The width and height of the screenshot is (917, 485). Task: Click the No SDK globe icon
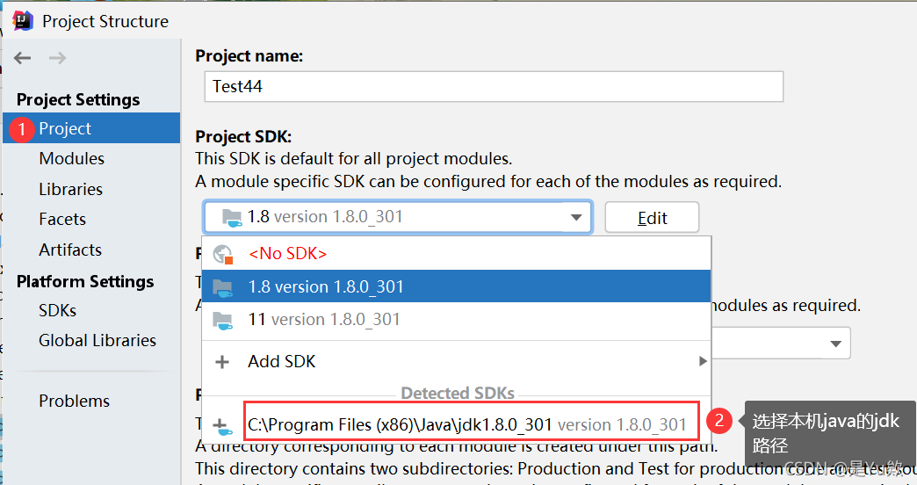(x=223, y=254)
